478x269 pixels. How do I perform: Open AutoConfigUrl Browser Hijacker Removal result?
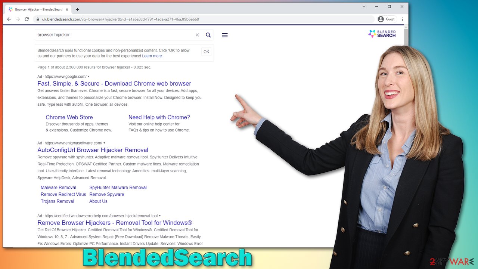tap(93, 150)
